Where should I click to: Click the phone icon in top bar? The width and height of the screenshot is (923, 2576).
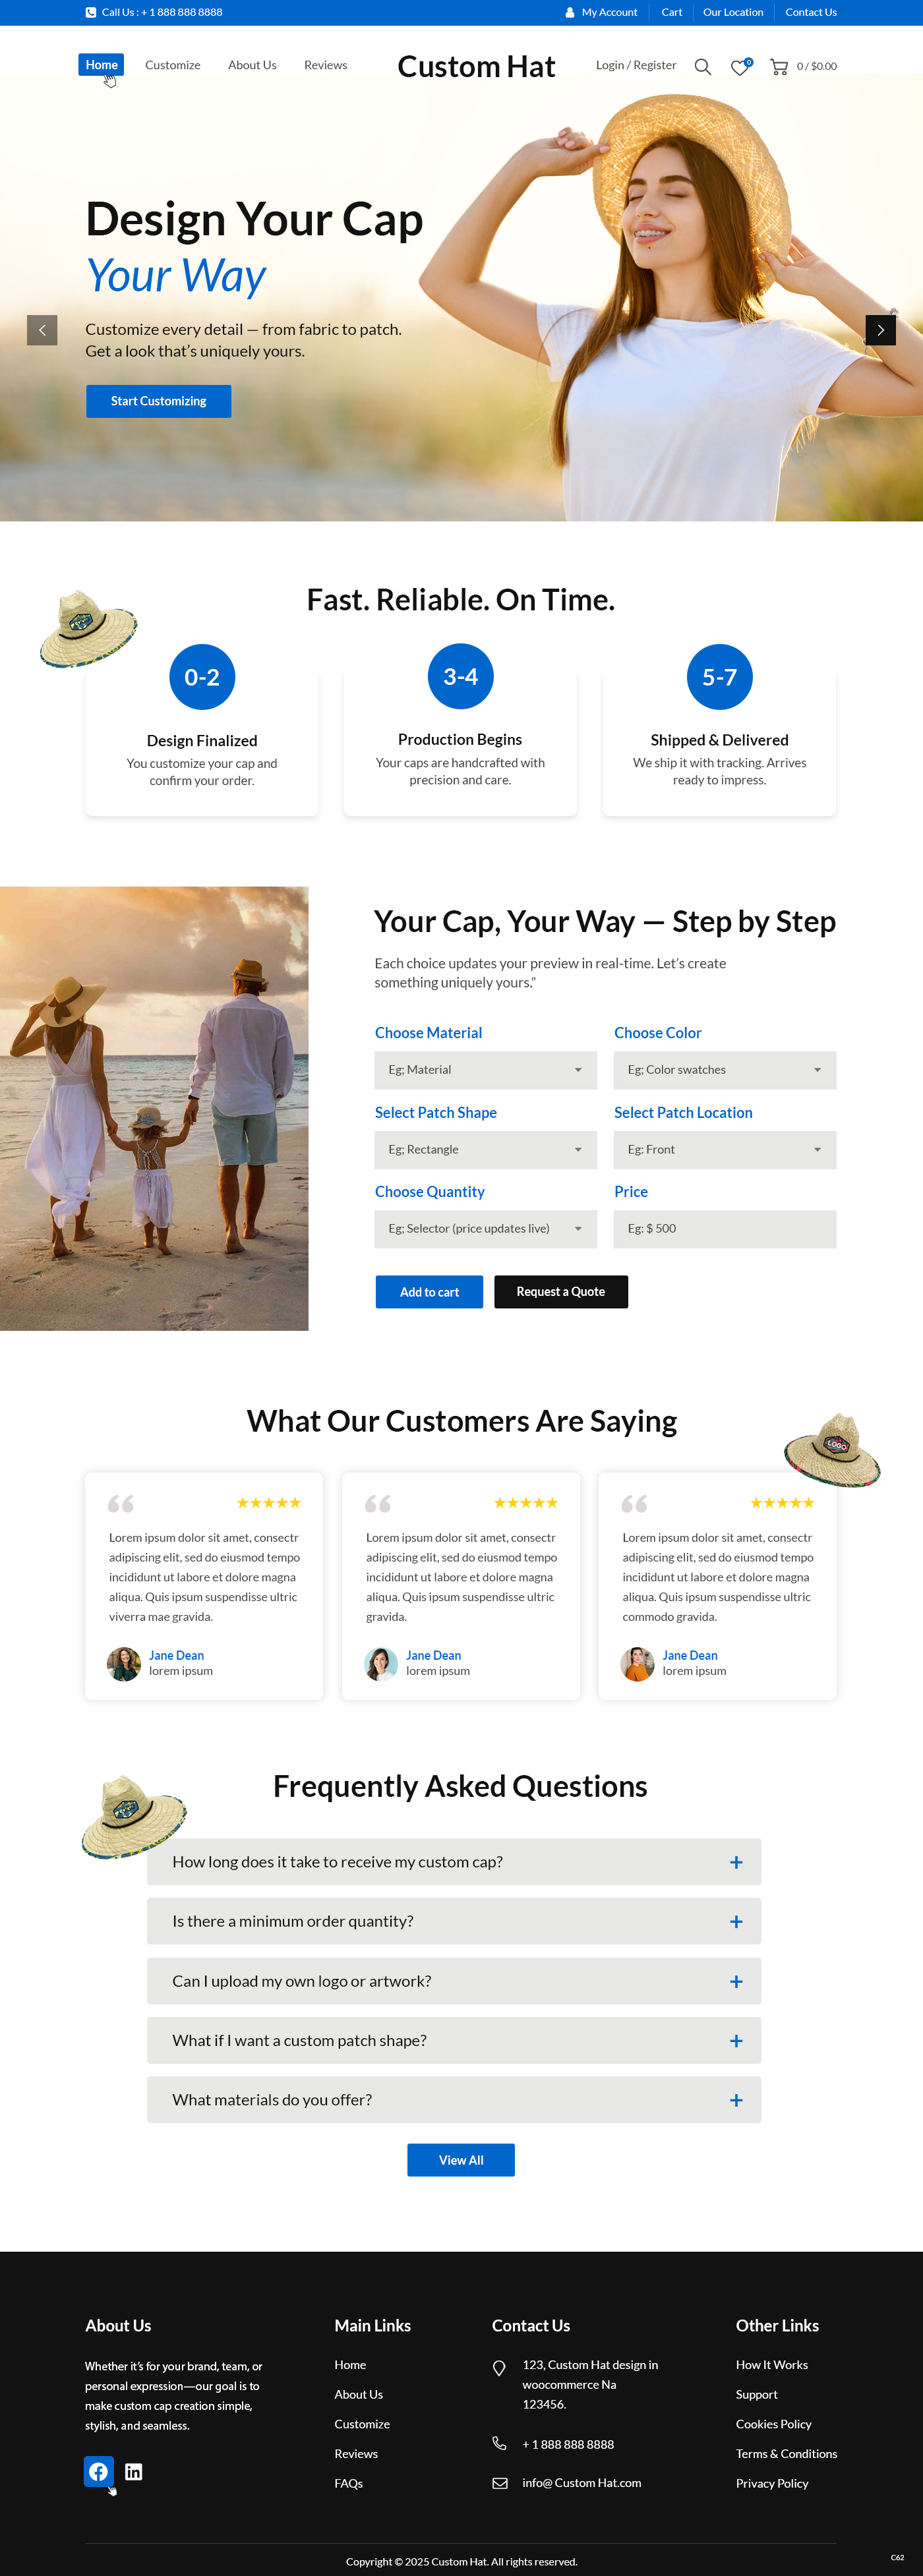pyautogui.click(x=91, y=13)
